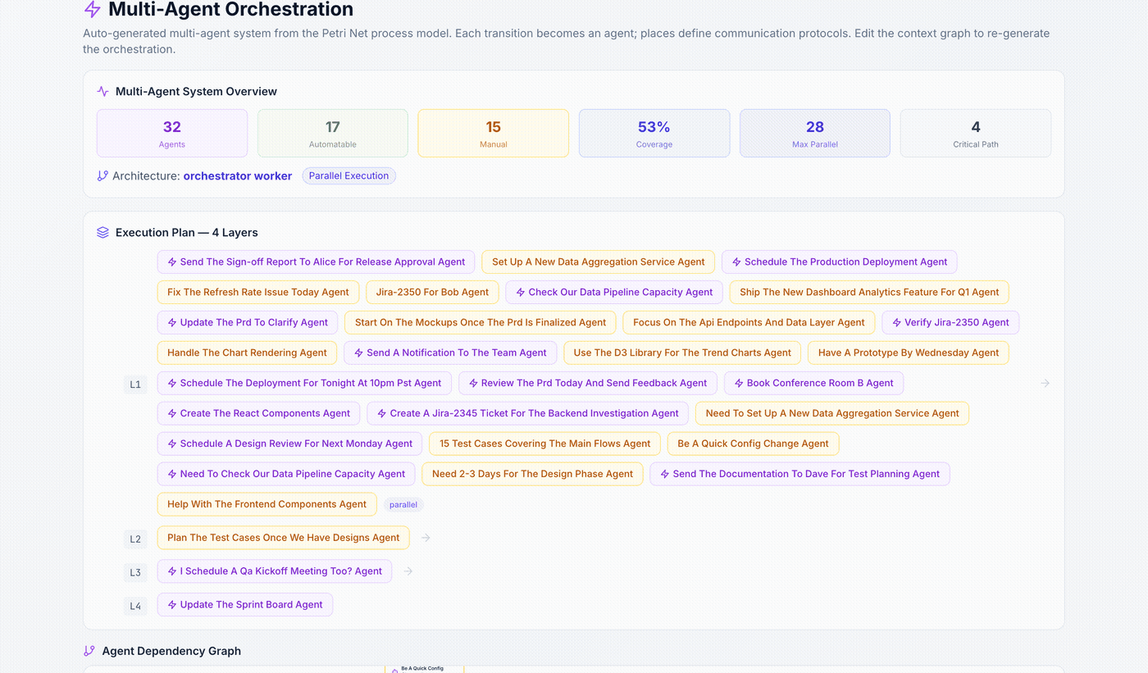Click the lightning icon on Send A Notification To The Team Agent
The image size is (1148, 673).
point(358,352)
